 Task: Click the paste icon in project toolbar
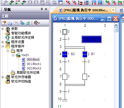[16, 23]
